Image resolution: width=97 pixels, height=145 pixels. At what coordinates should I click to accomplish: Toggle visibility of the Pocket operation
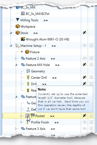(85, 115)
